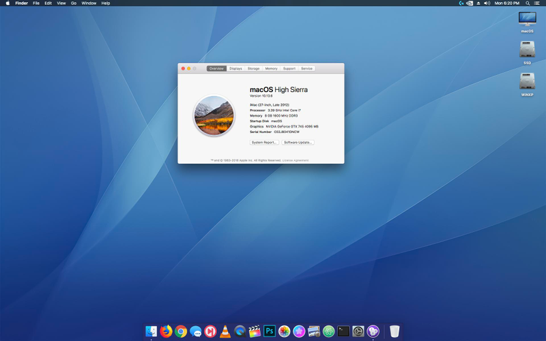Switch to the Service tab
This screenshot has height=341, width=546.
306,69
